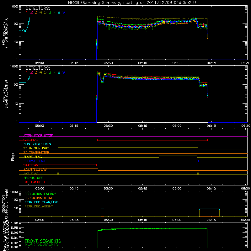The width and height of the screenshot is (251, 251).
Task: Click the PARTICLE_FLAG label
Action: click(35, 169)
